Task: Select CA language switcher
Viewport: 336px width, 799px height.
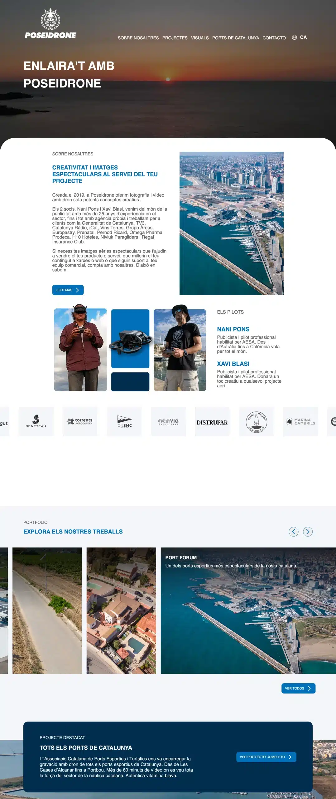Action: [x=303, y=37]
